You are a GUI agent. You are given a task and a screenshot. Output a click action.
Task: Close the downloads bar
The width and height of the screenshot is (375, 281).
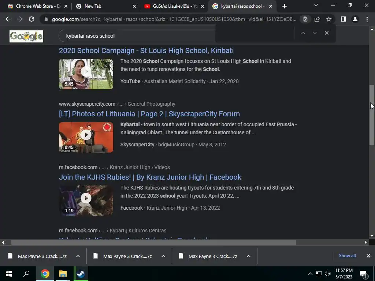click(x=368, y=256)
